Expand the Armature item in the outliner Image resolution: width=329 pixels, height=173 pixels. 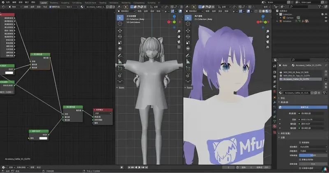coord(277,21)
